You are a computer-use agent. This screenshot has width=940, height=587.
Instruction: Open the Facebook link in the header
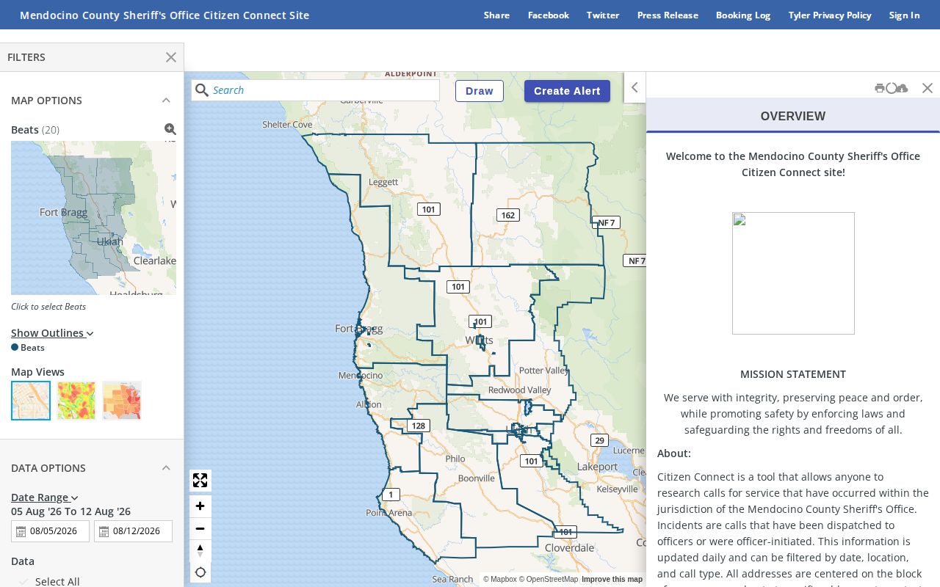coord(549,15)
